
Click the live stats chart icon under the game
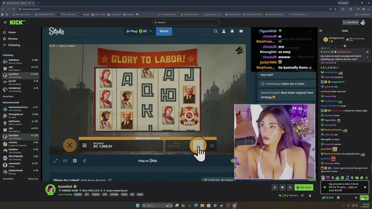[x=75, y=161]
